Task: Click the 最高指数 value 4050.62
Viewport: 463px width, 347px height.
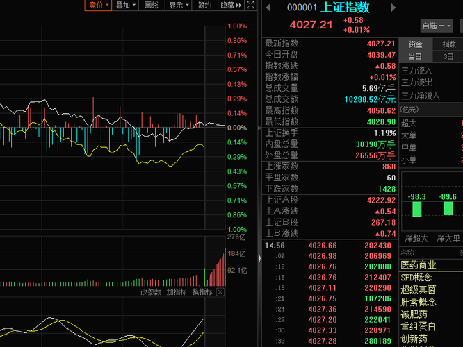Action: click(x=381, y=110)
